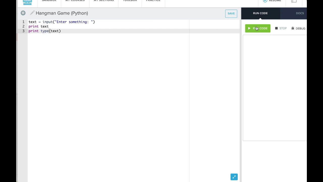
Task: Click the Save button
Action: tap(231, 13)
